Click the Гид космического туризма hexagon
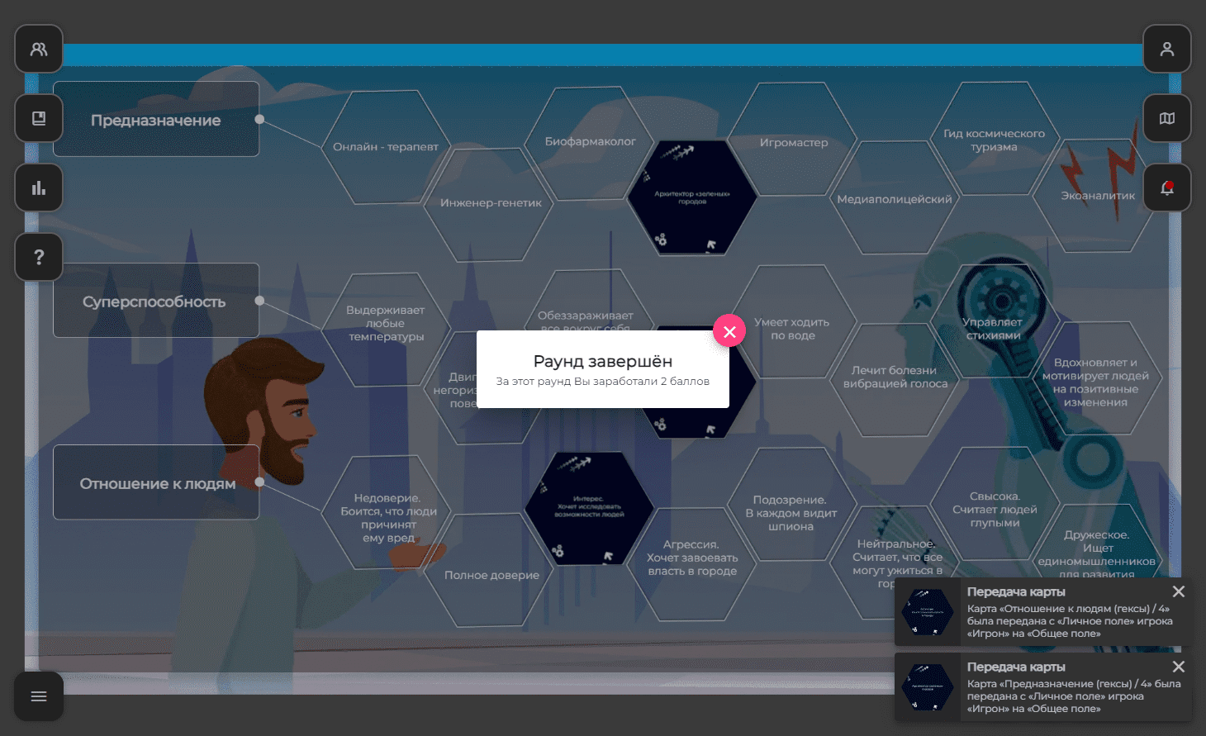This screenshot has height=736, width=1206. click(995, 140)
